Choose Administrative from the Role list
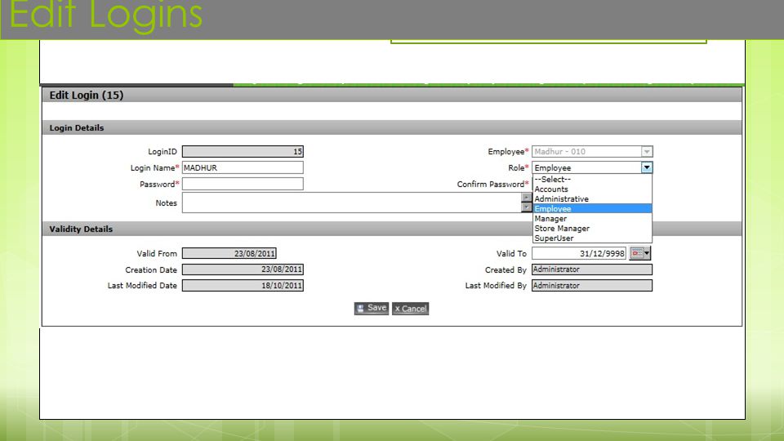The width and height of the screenshot is (784, 441). (592, 199)
